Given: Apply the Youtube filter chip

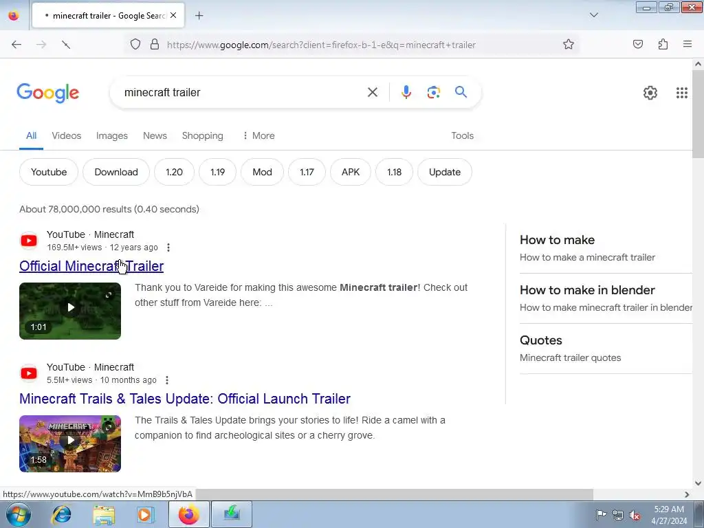Looking at the screenshot, I should coord(49,172).
